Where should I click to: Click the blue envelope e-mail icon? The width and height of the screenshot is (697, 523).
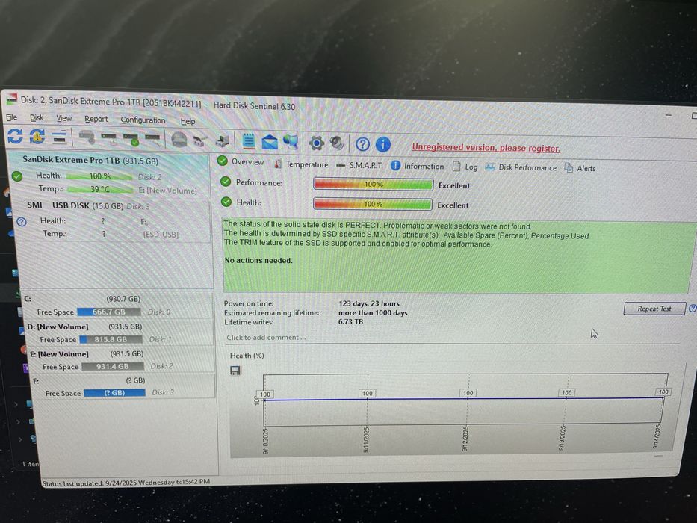point(270,142)
